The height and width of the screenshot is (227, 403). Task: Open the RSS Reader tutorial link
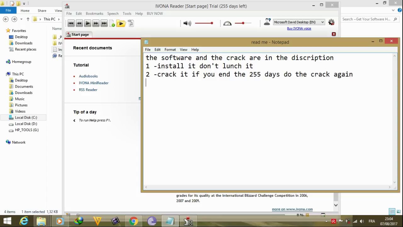[88, 90]
